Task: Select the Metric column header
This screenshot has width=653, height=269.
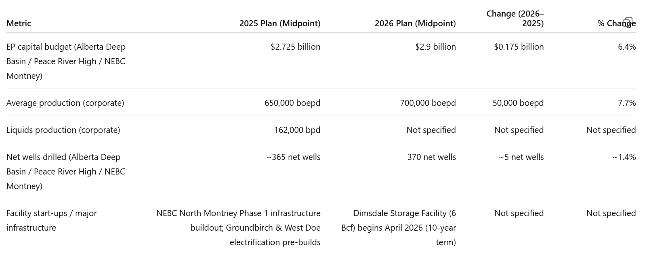Action: tap(19, 23)
